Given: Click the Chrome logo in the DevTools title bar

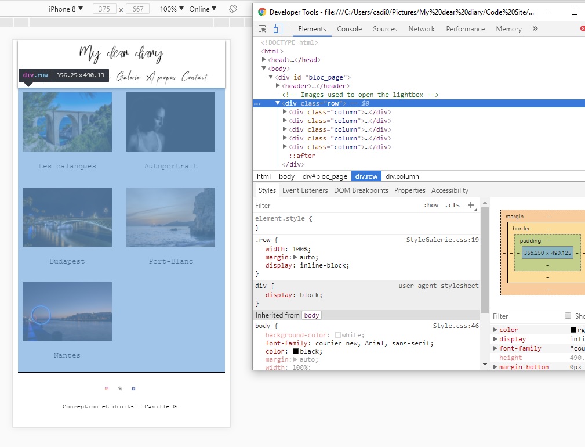Looking at the screenshot, I should pos(262,12).
